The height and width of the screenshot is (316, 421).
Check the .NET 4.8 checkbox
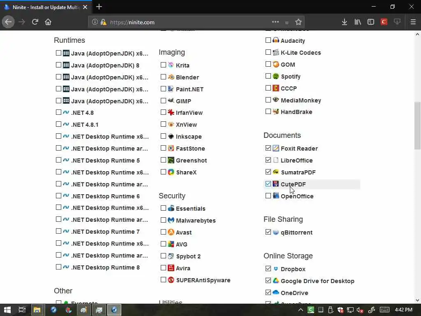coord(58,112)
